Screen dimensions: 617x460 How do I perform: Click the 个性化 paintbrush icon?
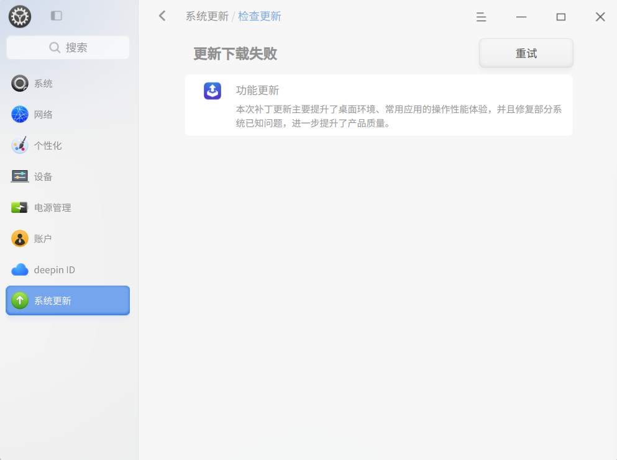coord(20,145)
